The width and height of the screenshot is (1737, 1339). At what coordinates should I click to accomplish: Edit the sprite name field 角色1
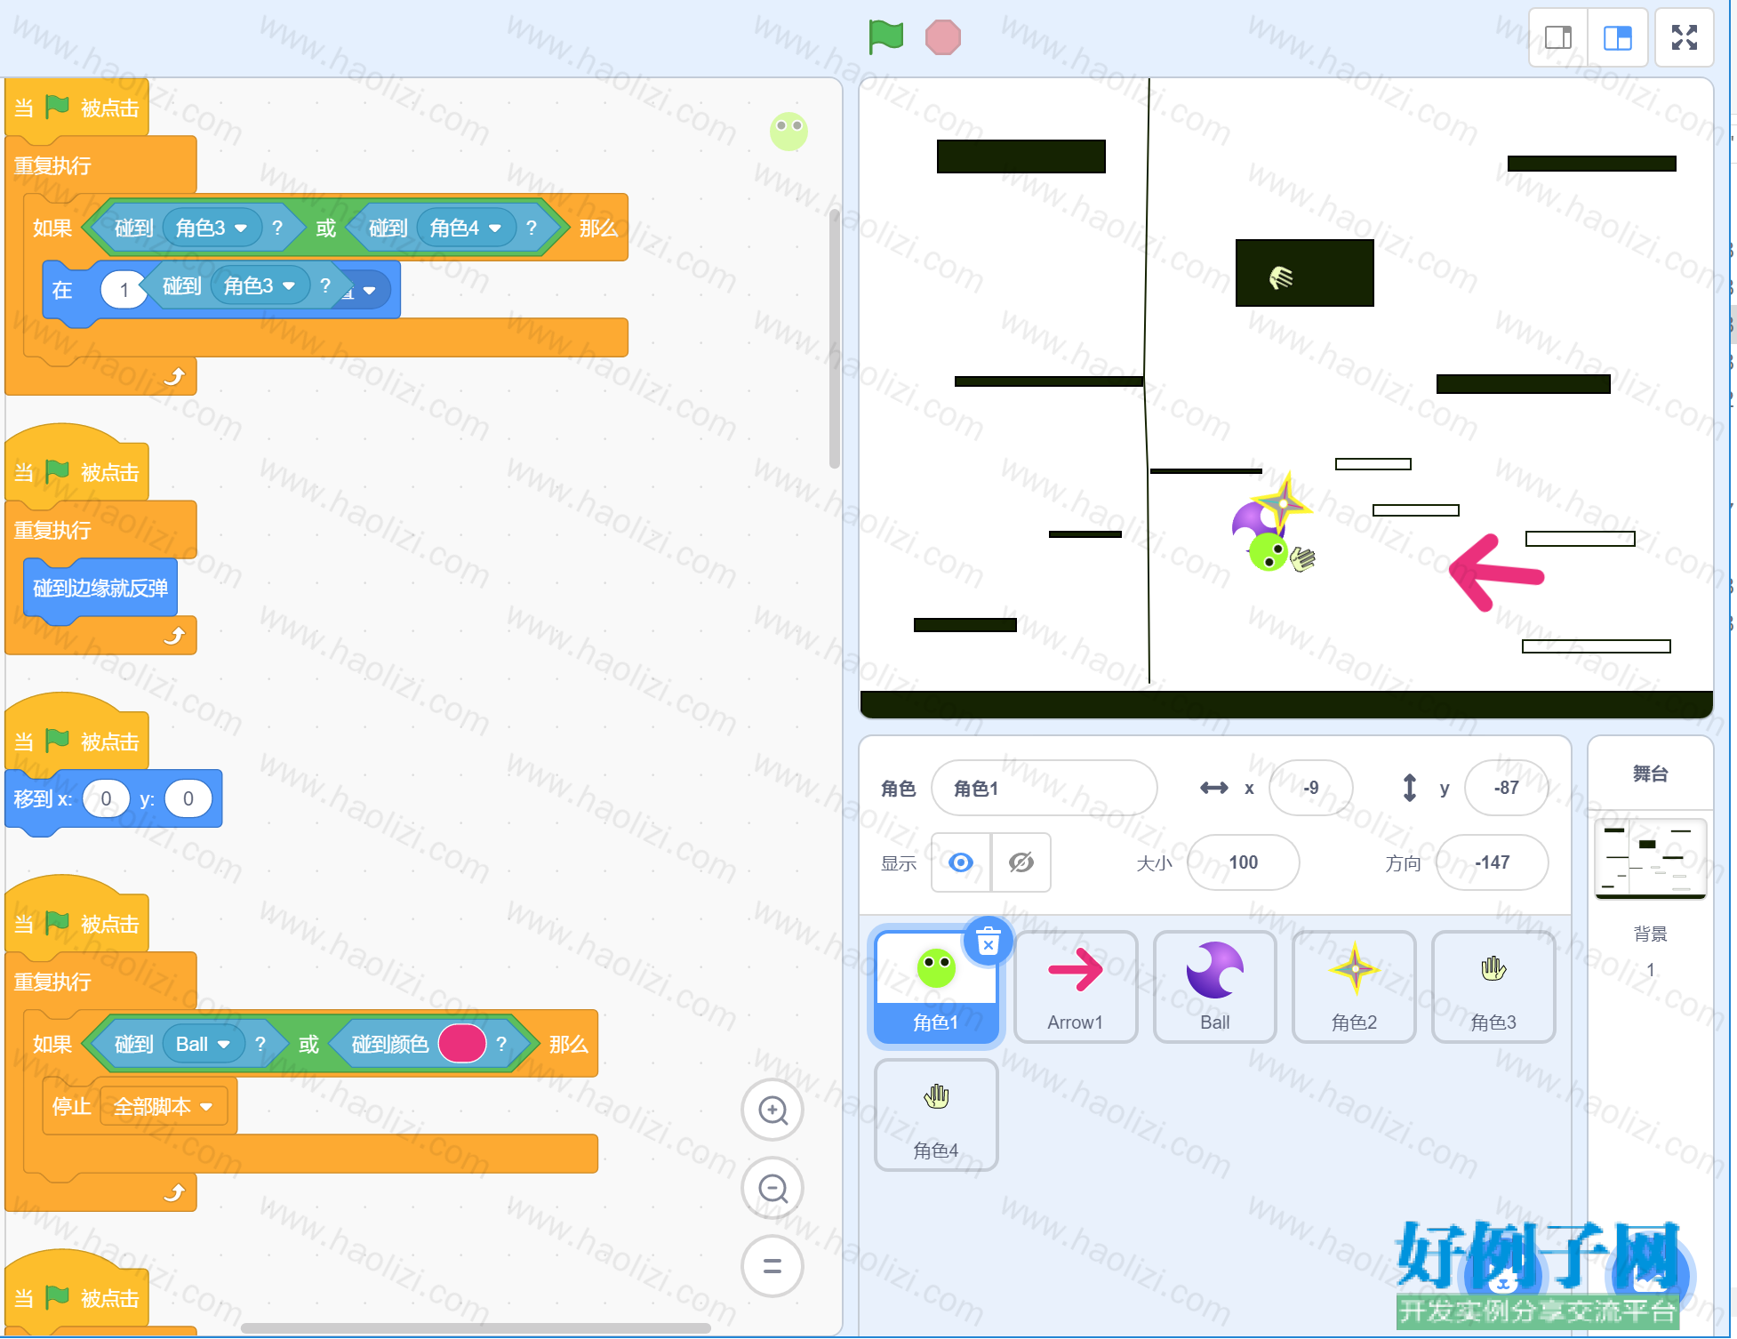pos(1044,788)
